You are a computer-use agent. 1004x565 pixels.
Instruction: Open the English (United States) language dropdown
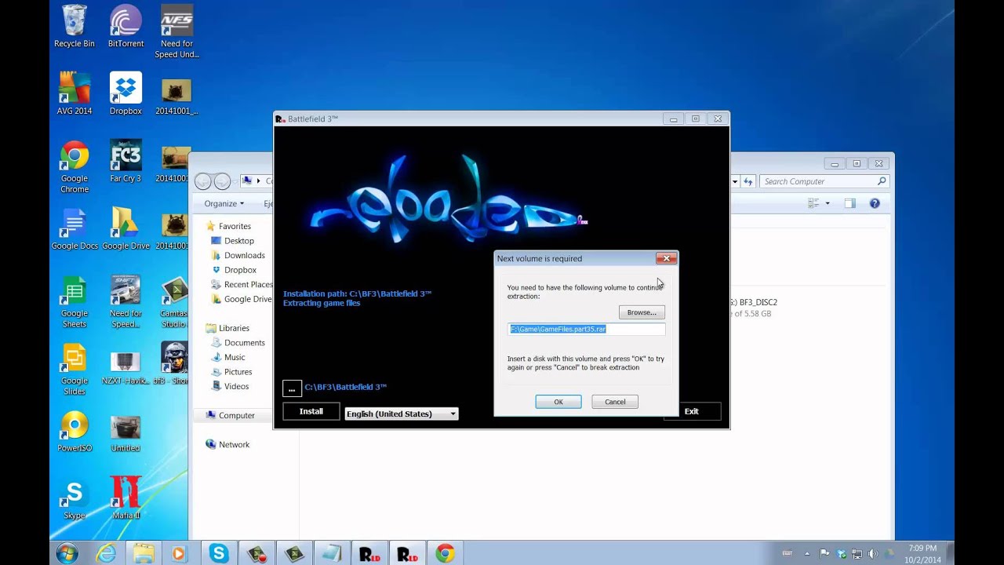point(402,414)
